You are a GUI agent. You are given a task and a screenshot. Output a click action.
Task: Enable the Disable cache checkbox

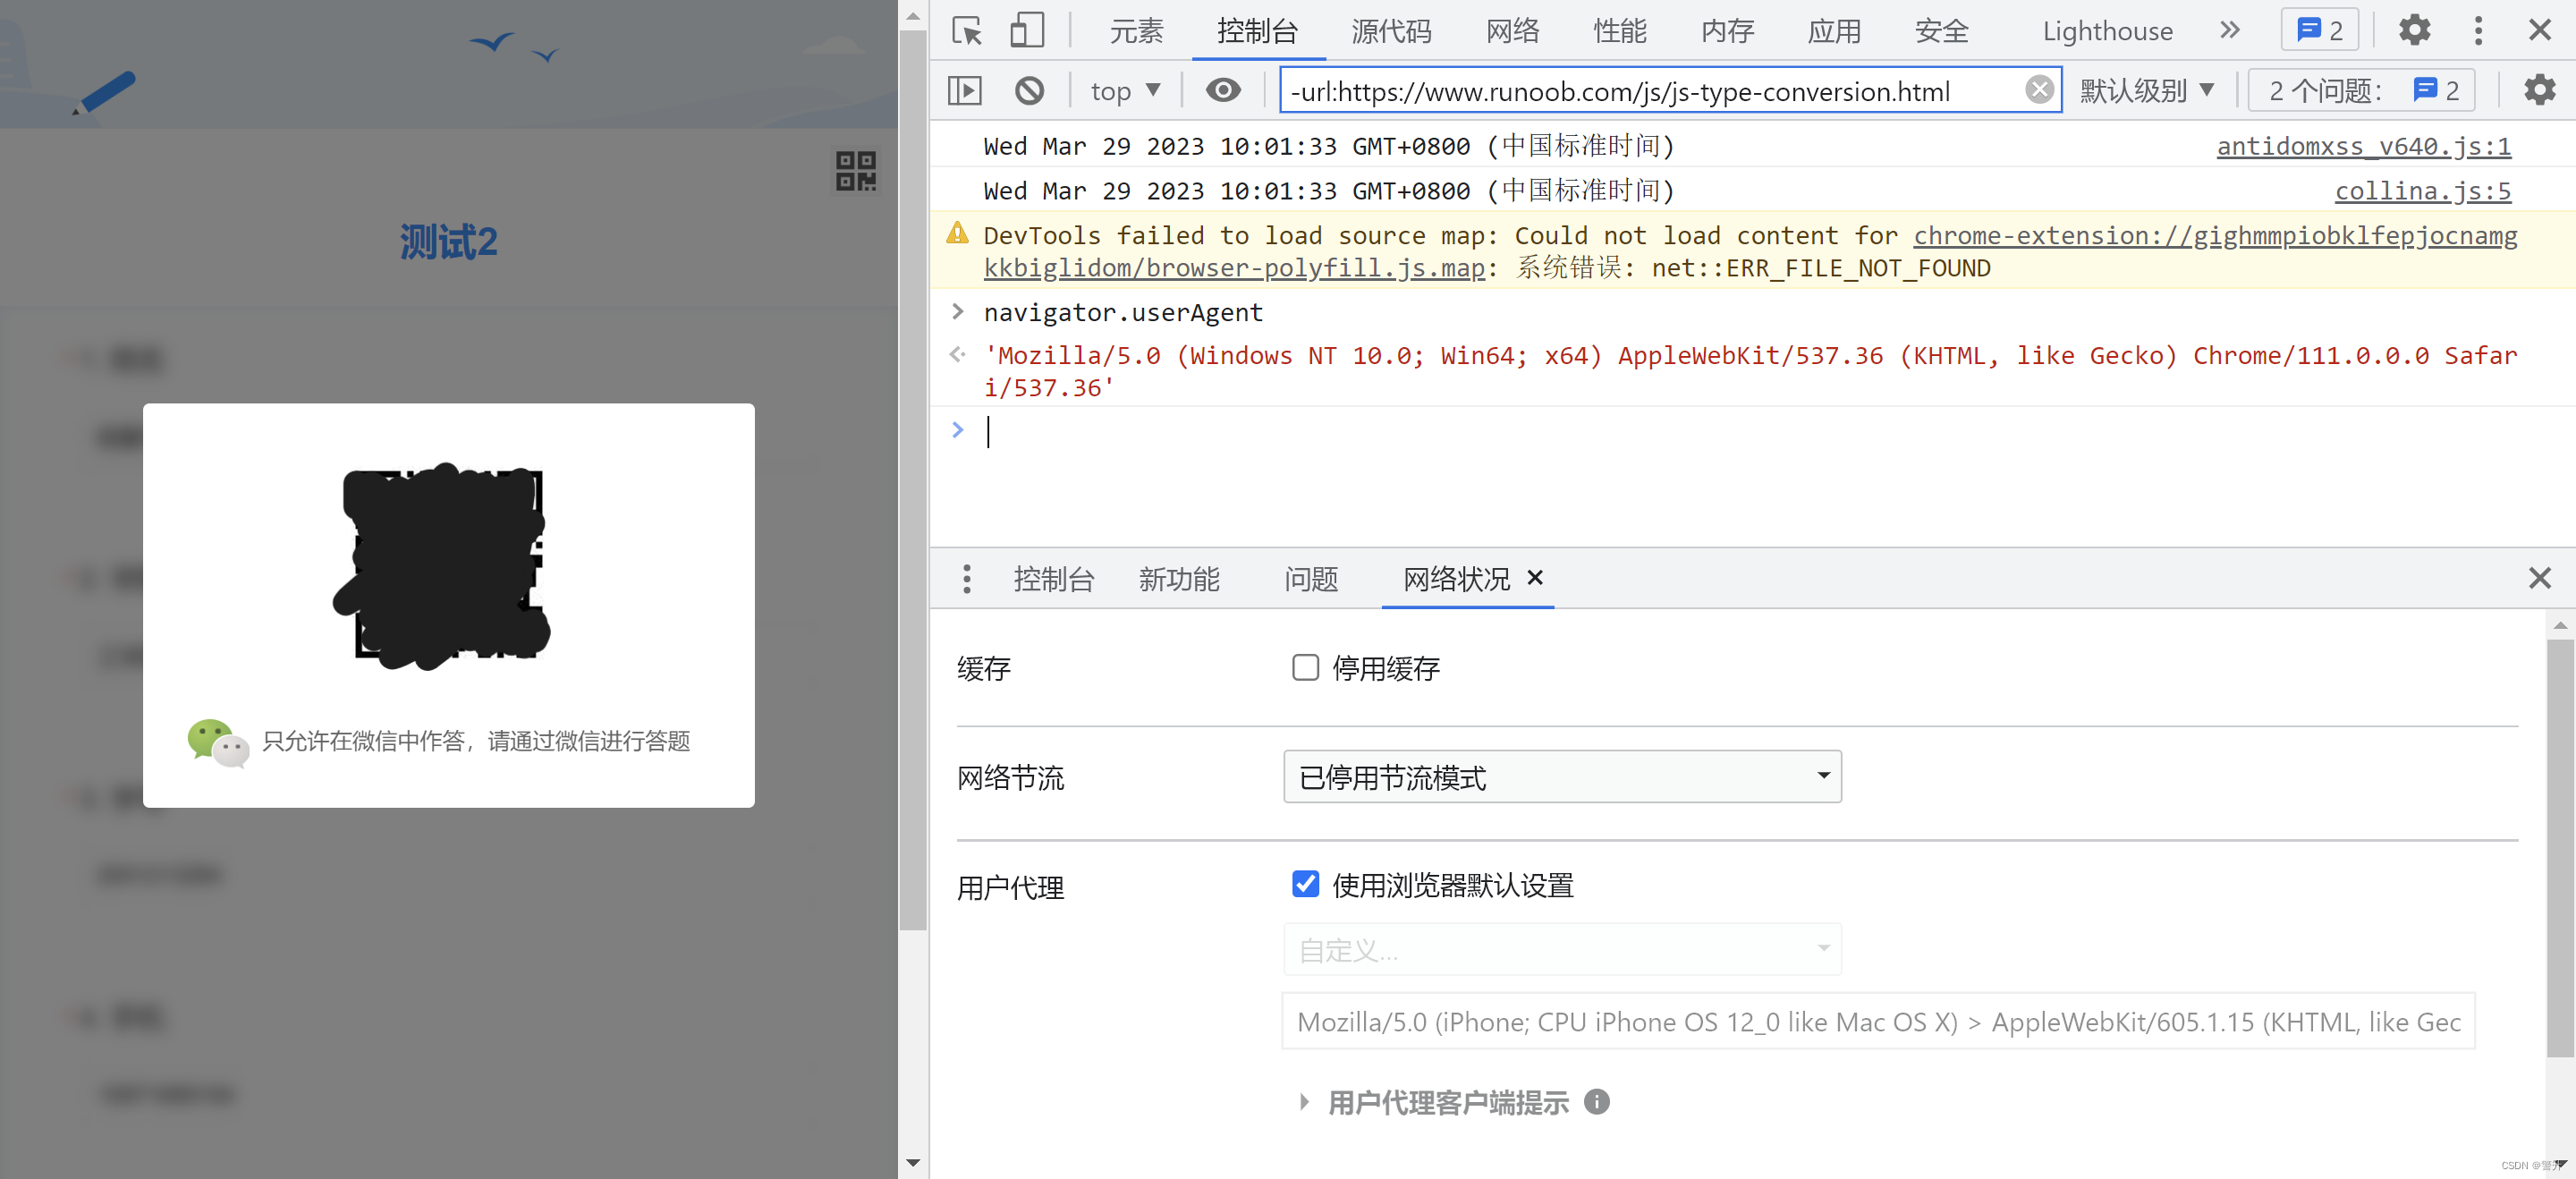pyautogui.click(x=1305, y=667)
